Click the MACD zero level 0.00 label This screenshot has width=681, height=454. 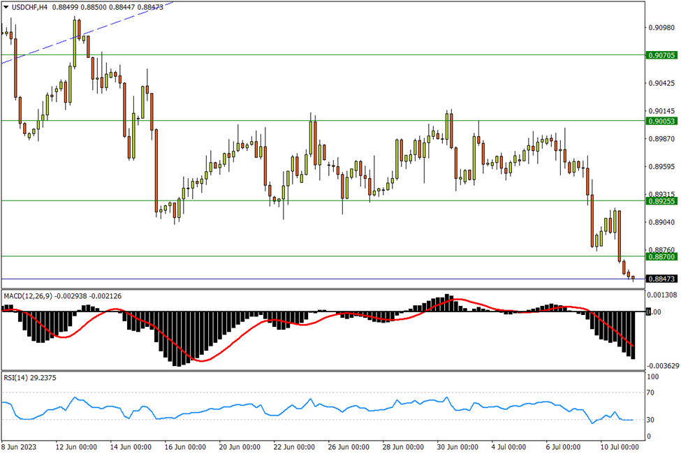click(x=653, y=312)
